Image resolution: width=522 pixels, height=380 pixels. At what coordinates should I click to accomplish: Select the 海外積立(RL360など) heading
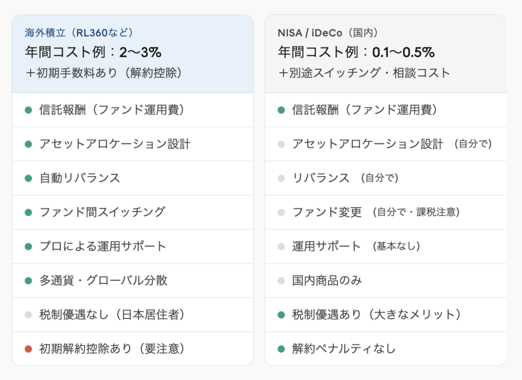coord(80,33)
